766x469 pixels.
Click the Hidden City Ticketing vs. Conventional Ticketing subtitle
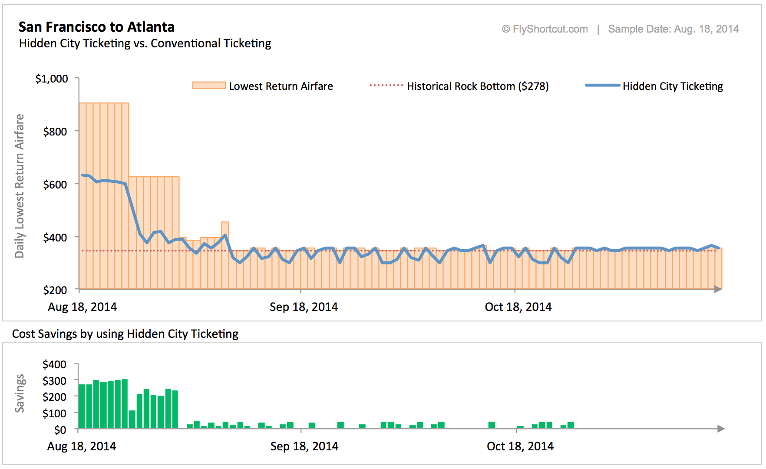(x=145, y=43)
